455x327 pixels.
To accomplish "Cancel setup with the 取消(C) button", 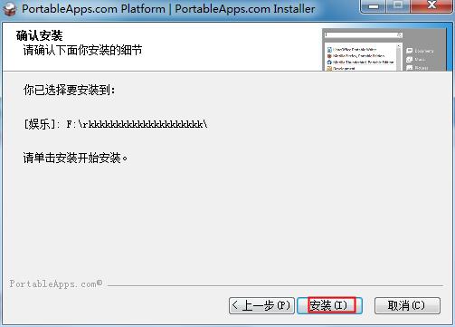I will tap(407, 305).
